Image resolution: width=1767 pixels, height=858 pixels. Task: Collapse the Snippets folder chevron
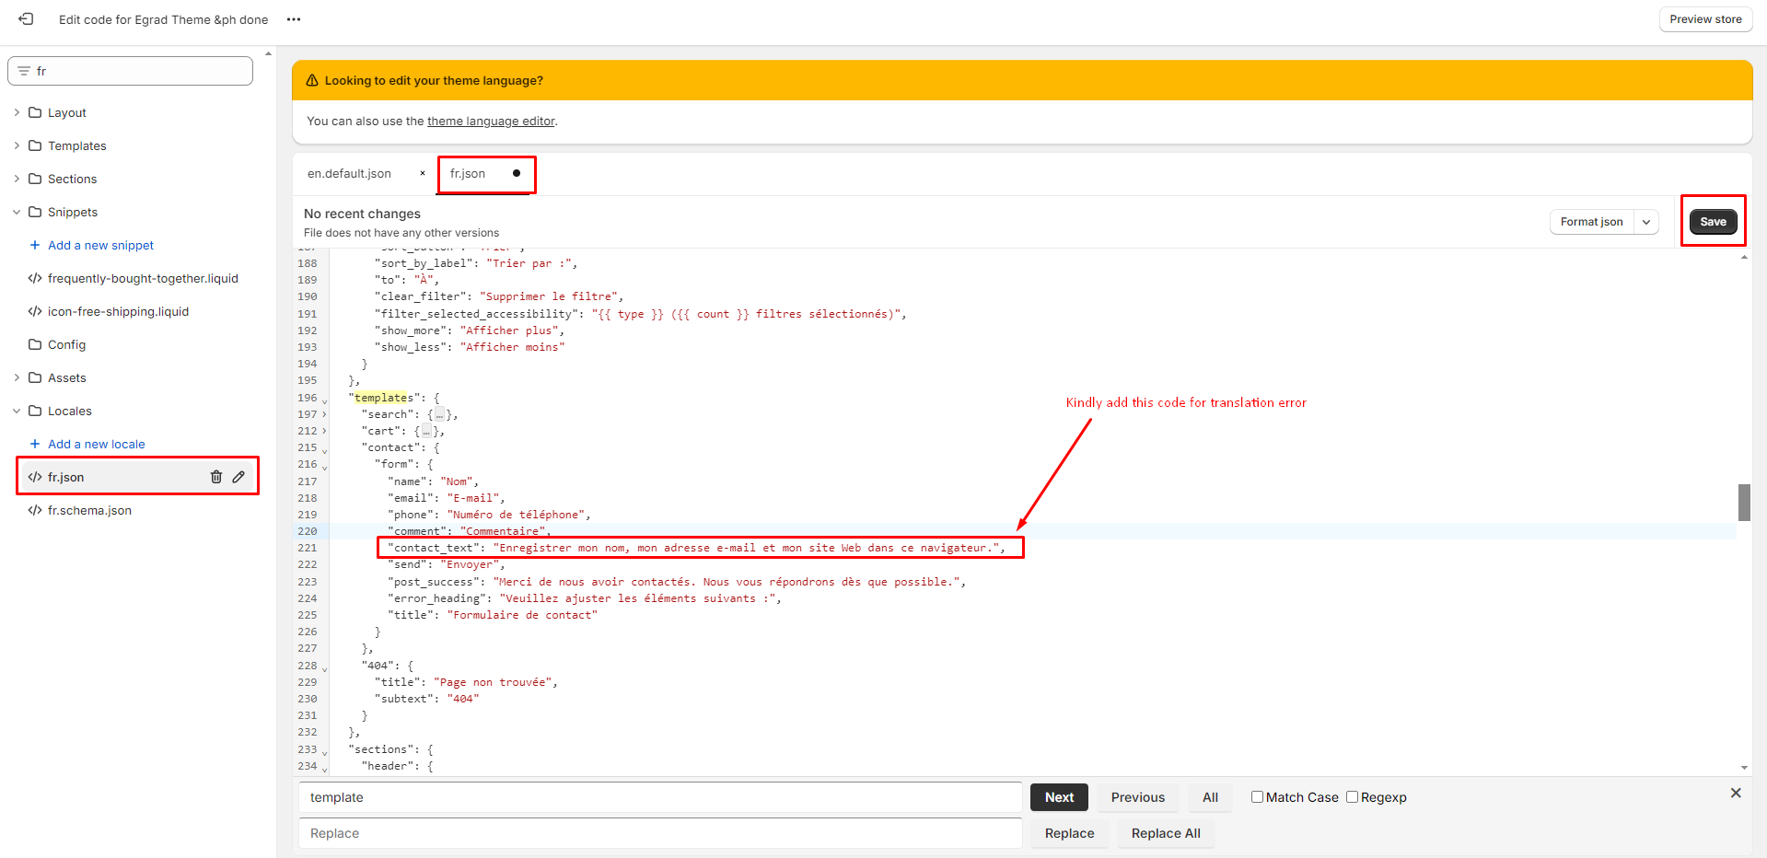point(17,212)
